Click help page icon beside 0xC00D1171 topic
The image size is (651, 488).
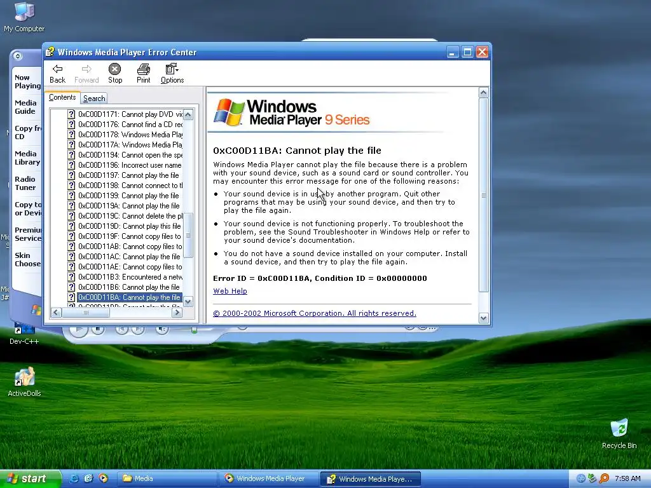[x=71, y=114]
